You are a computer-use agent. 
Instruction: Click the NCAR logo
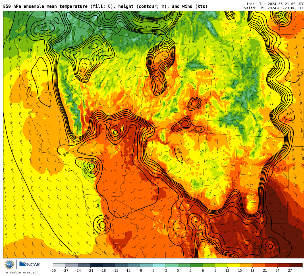tap(30, 264)
